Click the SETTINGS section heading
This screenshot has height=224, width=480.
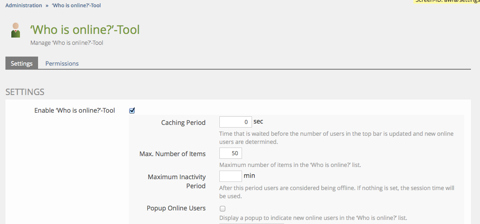[25, 92]
